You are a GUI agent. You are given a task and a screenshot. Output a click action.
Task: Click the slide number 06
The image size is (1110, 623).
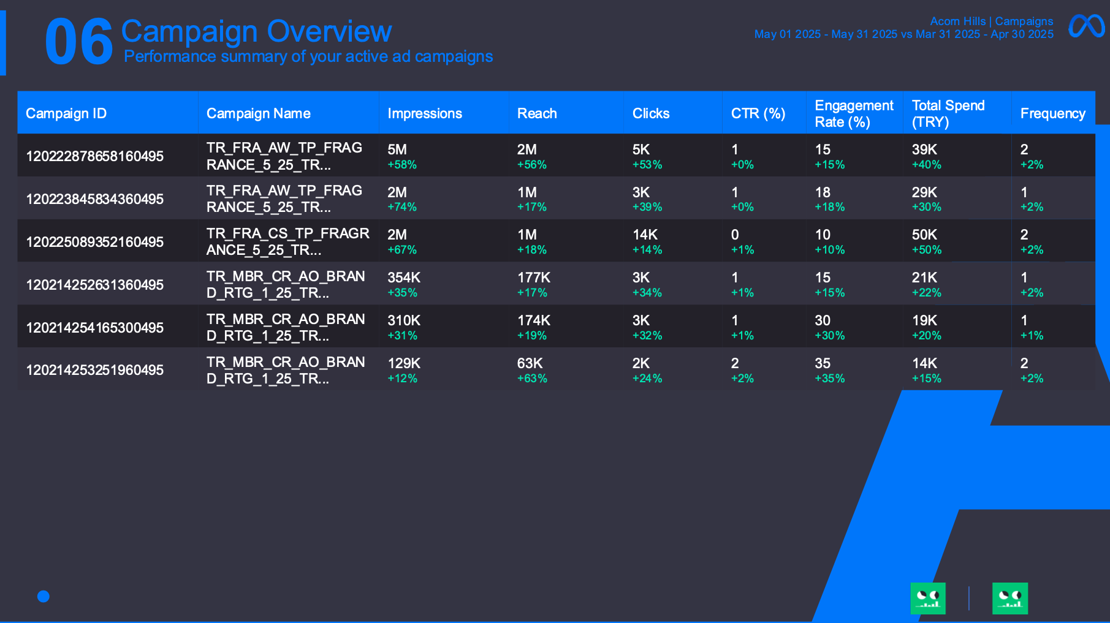79,42
